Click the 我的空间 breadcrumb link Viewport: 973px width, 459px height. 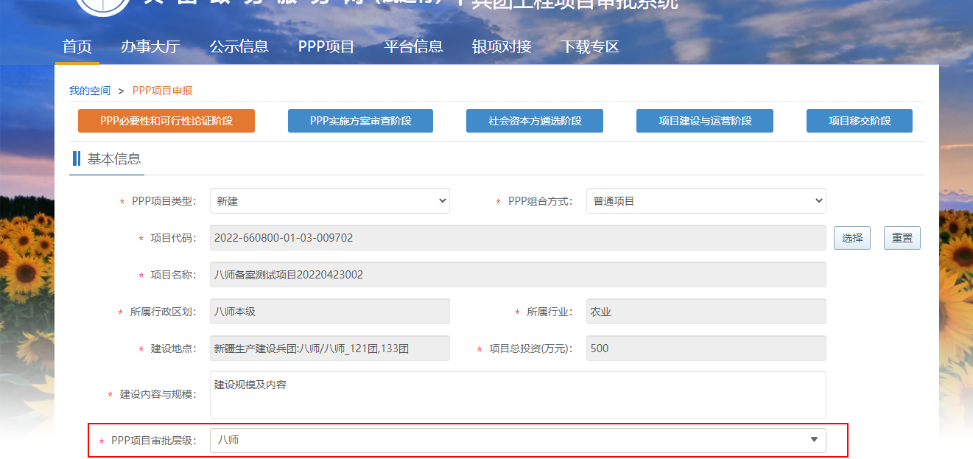pos(90,91)
